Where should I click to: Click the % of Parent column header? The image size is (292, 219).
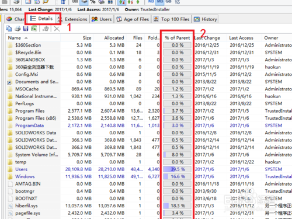tap(177, 38)
